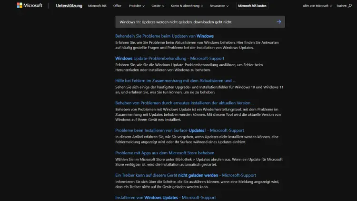The width and height of the screenshot is (357, 201).
Task: Click the text 'Informieren Sie sich über die Schritte'
Action: point(146,182)
